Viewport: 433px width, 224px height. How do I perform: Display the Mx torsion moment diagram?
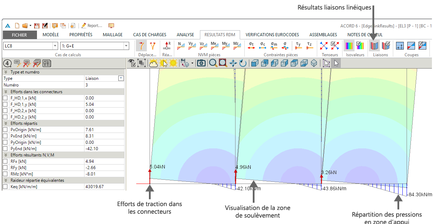point(214,45)
